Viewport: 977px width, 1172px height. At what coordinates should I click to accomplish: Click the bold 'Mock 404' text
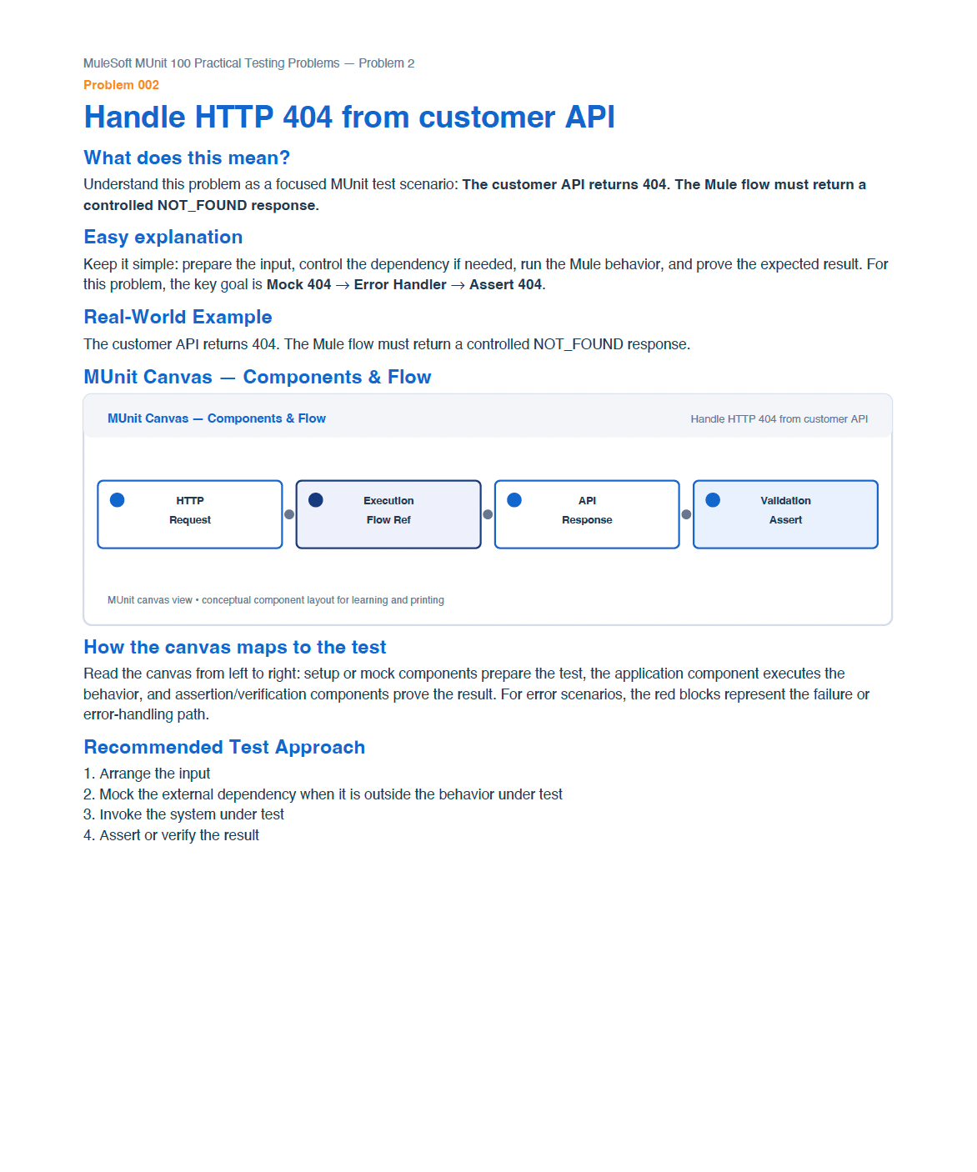[298, 284]
